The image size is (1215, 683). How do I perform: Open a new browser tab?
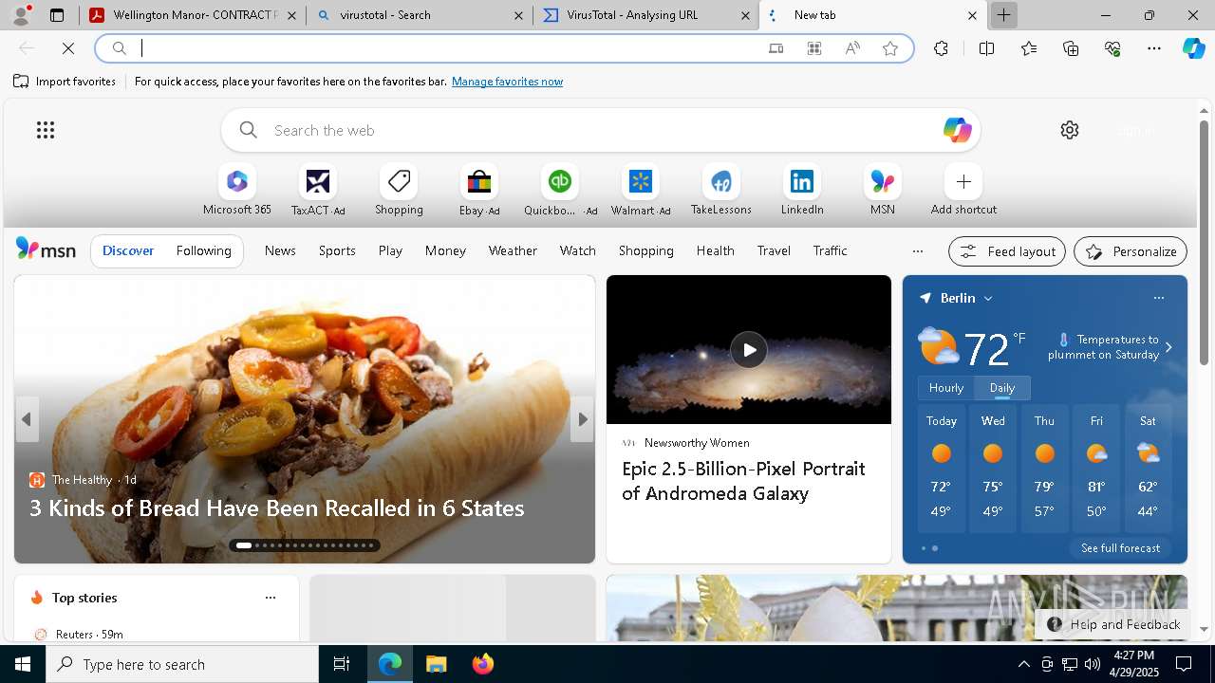pyautogui.click(x=1003, y=15)
